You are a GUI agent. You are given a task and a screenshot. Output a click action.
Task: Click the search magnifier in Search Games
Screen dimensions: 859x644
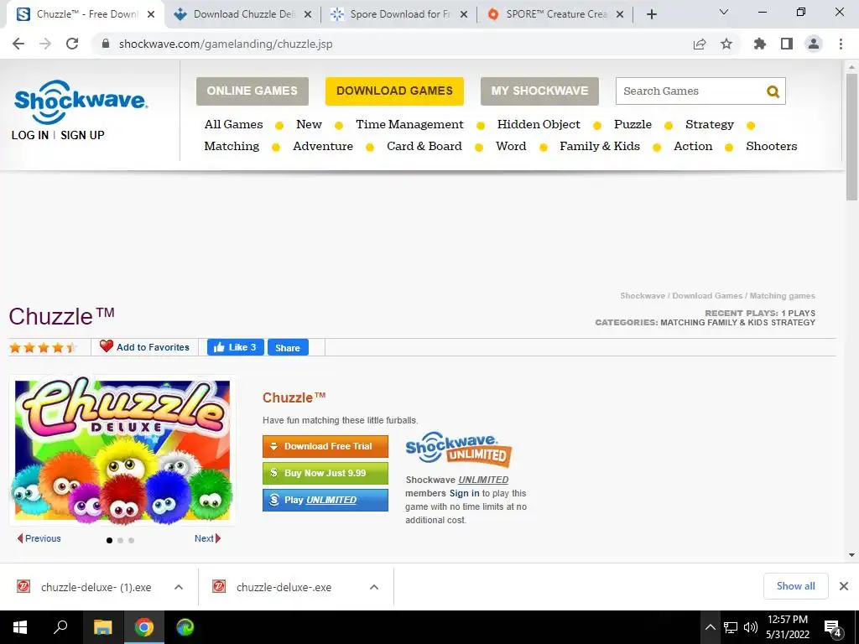coord(773,91)
